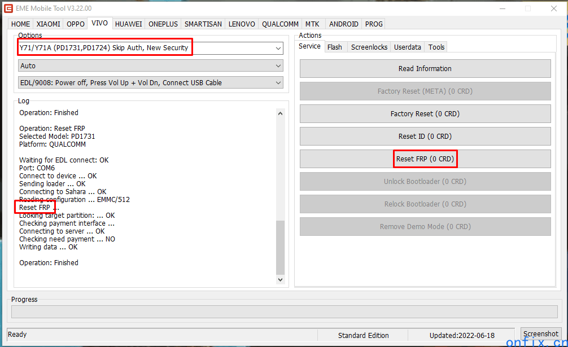Go to the MTK tab
This screenshot has width=568, height=347.
coord(312,24)
